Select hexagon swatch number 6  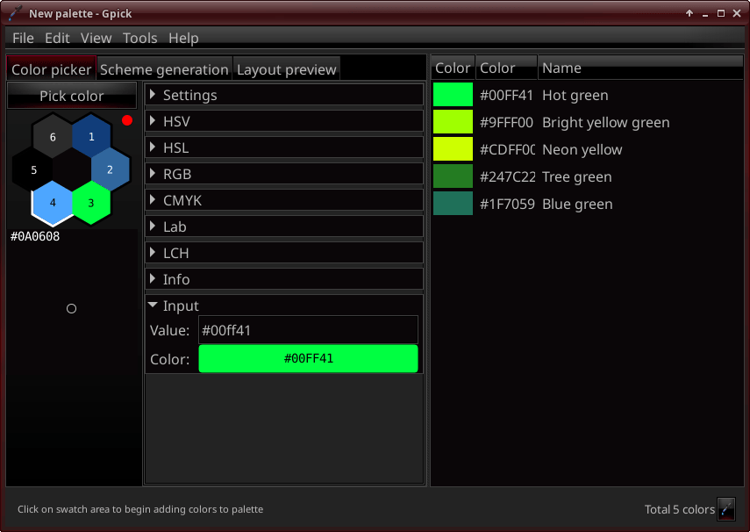point(53,137)
